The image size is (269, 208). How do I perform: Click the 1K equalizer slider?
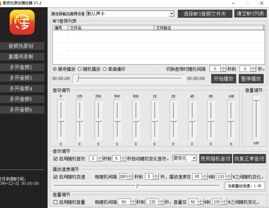(x=155, y=120)
